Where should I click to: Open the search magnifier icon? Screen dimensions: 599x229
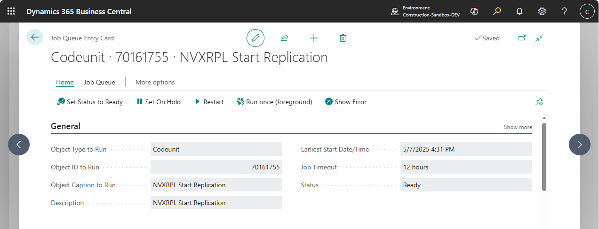tap(497, 11)
